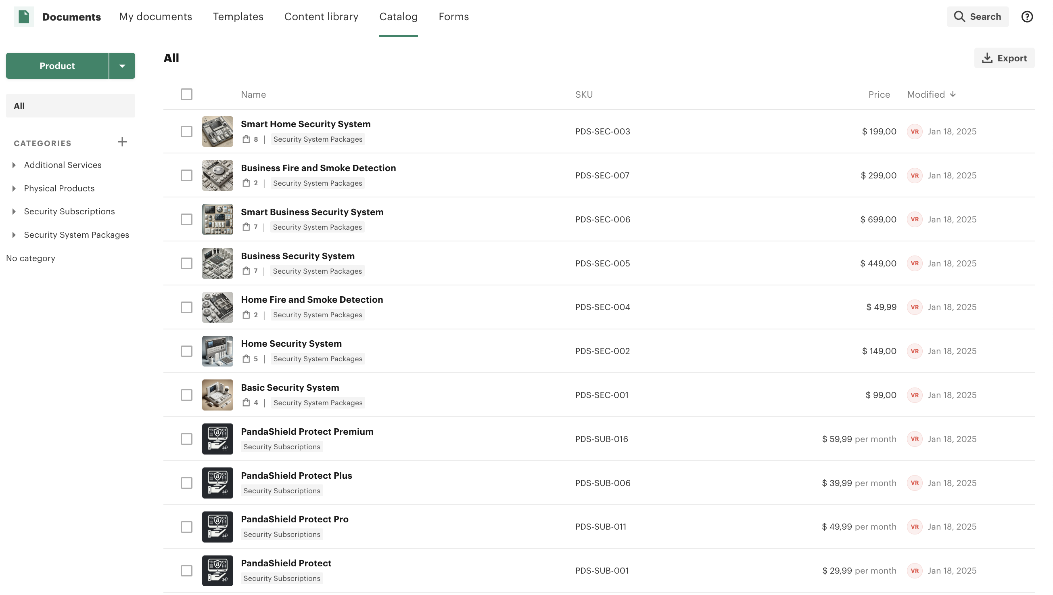Open the Home Security System product name
The height and width of the screenshot is (595, 1053).
pyautogui.click(x=291, y=344)
